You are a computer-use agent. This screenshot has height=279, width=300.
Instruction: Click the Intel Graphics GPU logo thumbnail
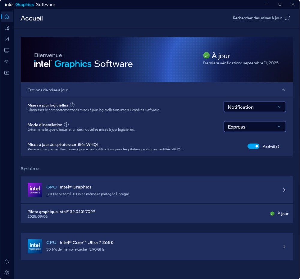[35, 190]
